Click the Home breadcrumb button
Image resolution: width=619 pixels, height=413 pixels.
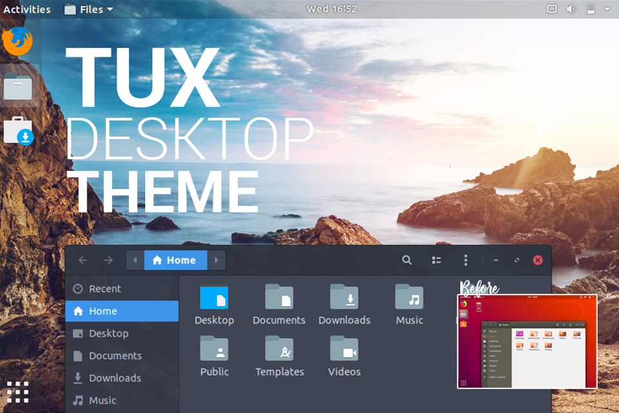click(175, 260)
